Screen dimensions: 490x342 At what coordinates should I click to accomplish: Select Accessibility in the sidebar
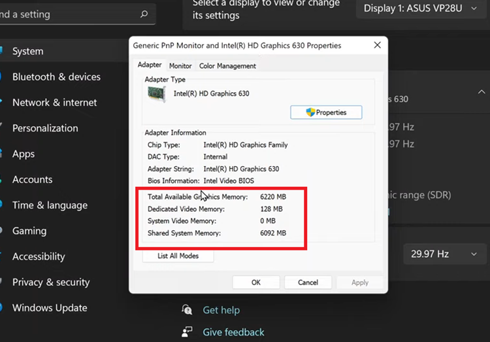(39, 256)
